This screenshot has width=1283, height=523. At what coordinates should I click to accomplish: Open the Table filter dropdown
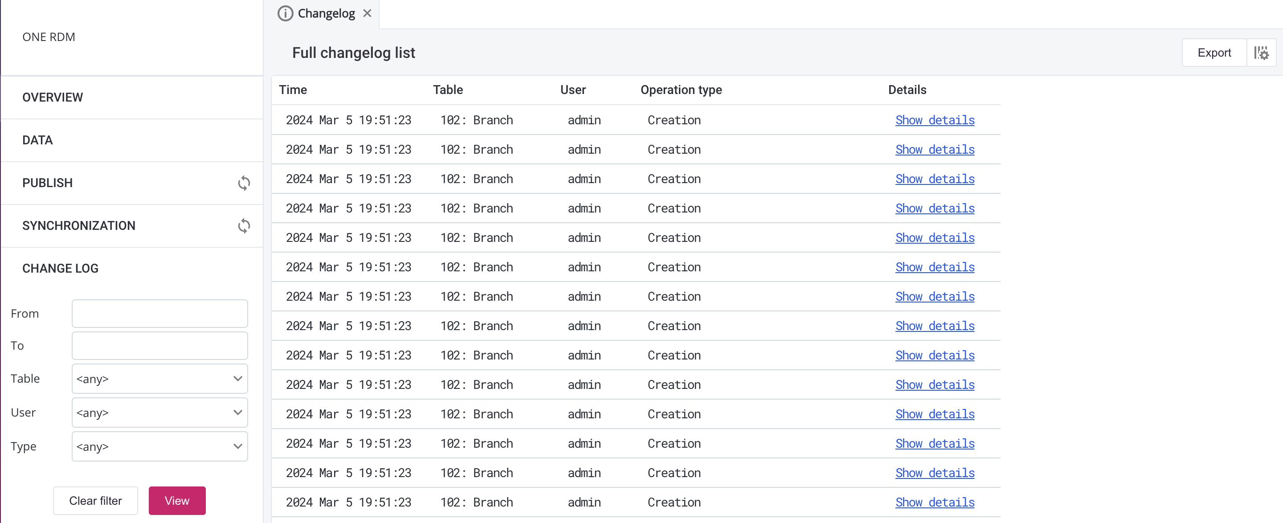tap(159, 379)
